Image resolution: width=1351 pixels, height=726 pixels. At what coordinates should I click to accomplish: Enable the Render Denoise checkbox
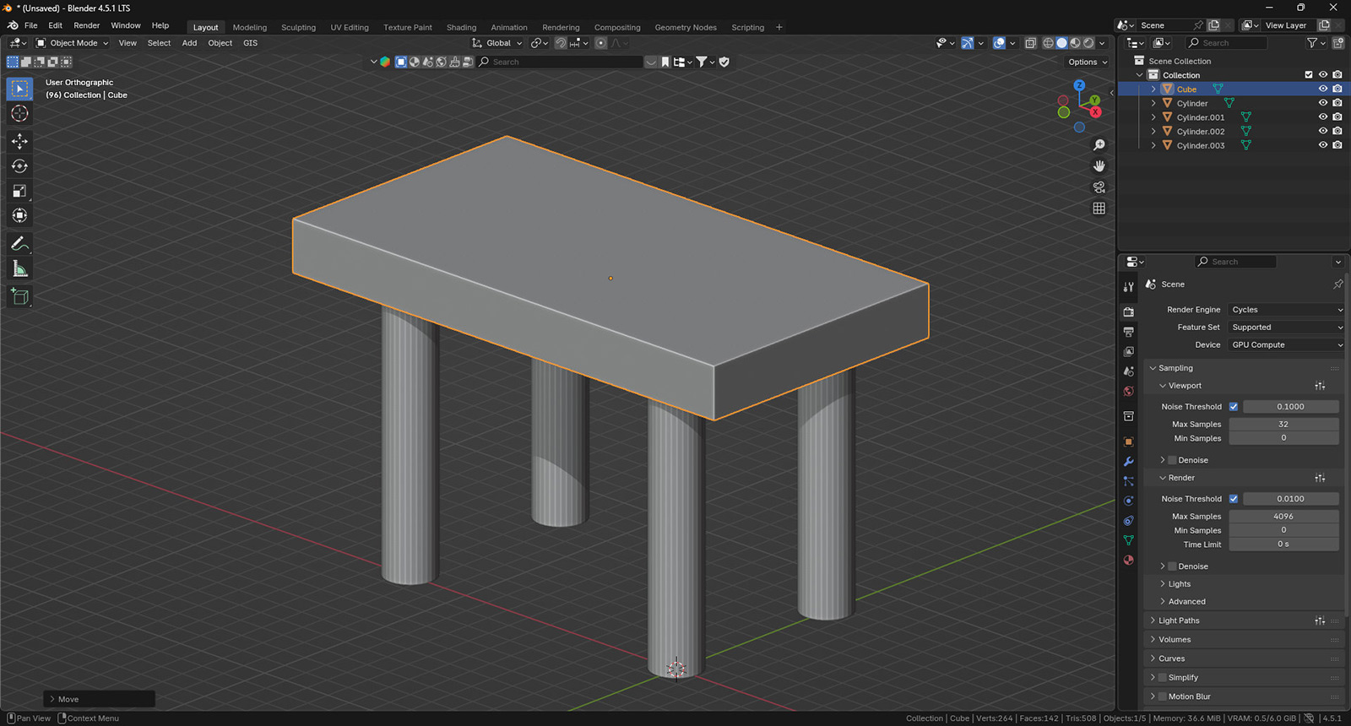(1172, 566)
